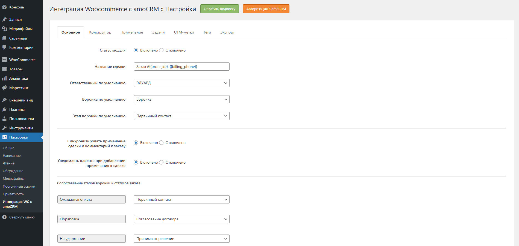Screen dimensions: 519x246
Task: Switch to the Конструктор tab
Action: [100, 32]
